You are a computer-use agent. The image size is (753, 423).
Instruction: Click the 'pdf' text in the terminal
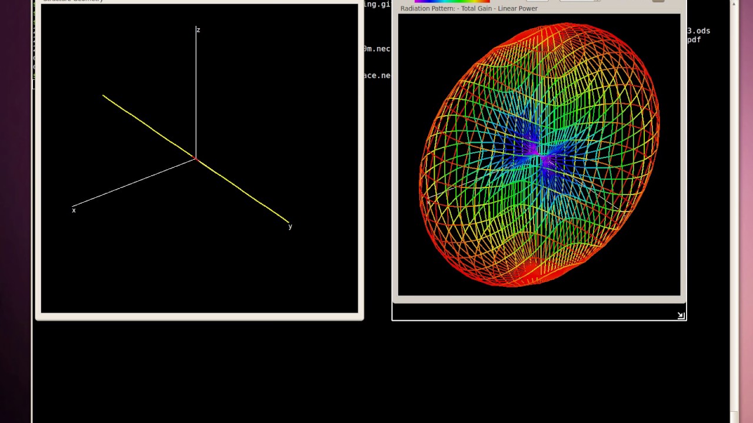694,40
